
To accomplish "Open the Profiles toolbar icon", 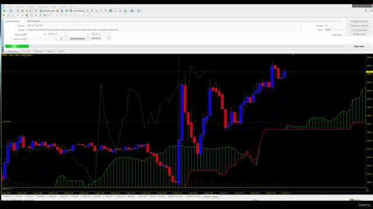I will pyautogui.click(x=10, y=11).
